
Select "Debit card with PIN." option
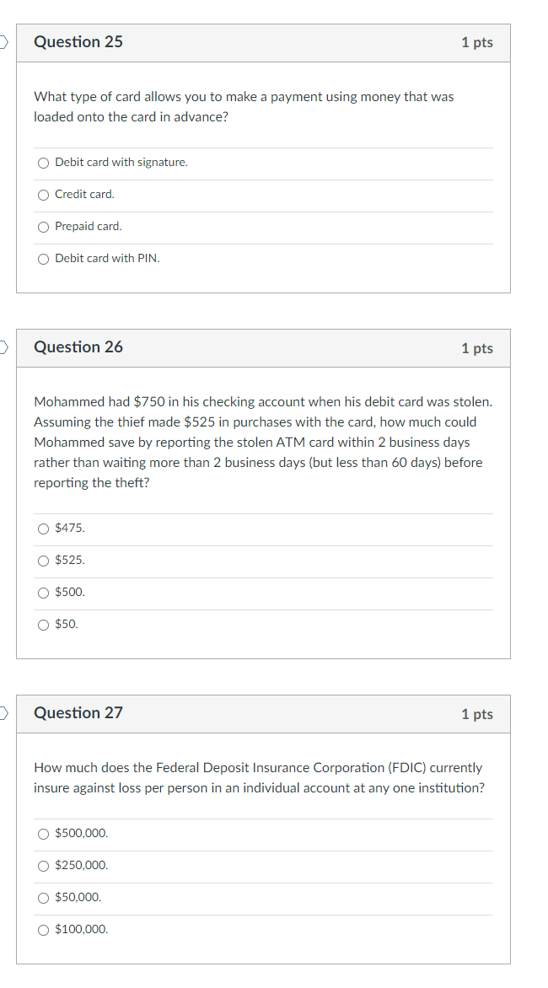(x=43, y=258)
